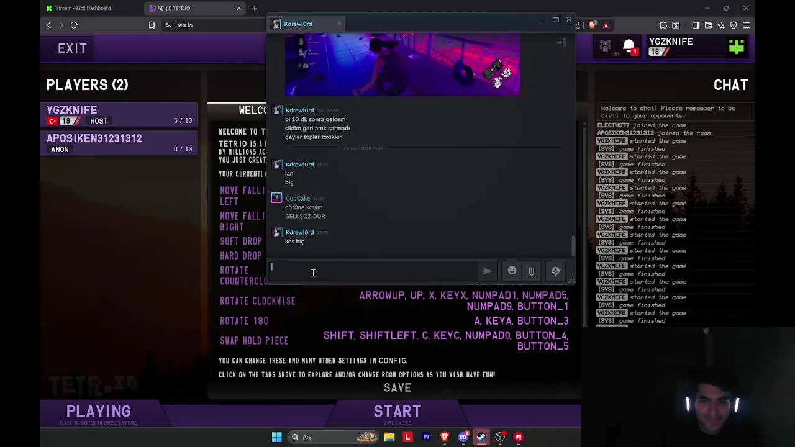Switch to Stream - Kick Dashboard tab
795x447 pixels.
click(x=91, y=8)
